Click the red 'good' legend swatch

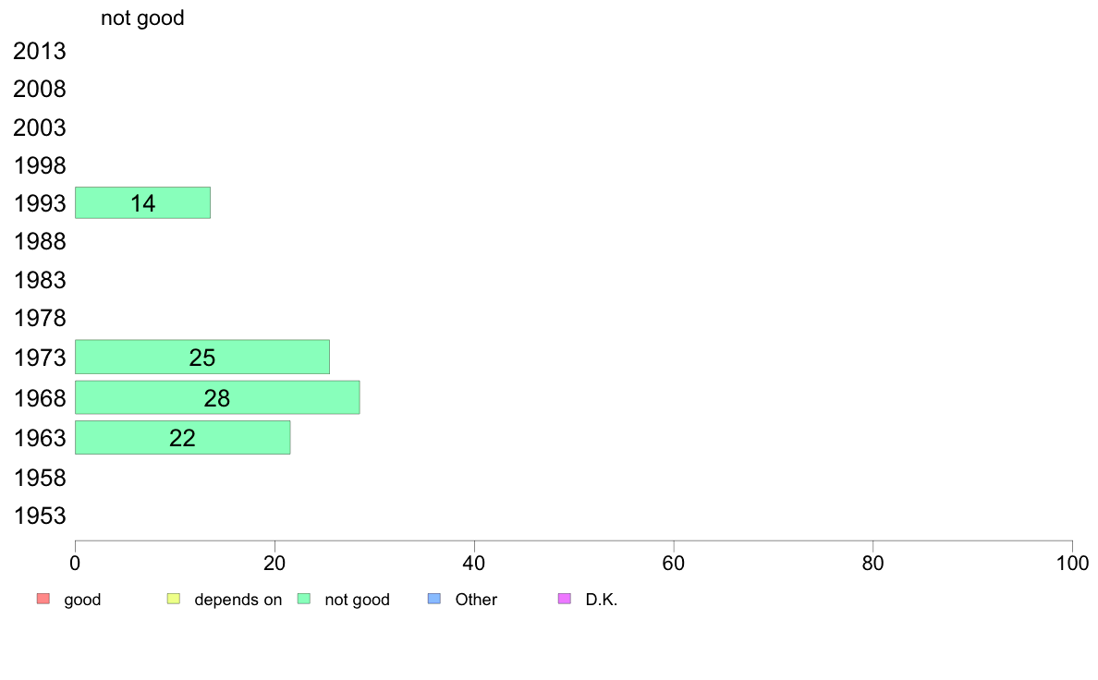(43, 599)
